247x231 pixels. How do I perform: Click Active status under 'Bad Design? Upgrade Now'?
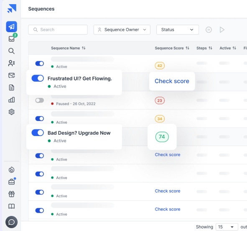click(60, 141)
